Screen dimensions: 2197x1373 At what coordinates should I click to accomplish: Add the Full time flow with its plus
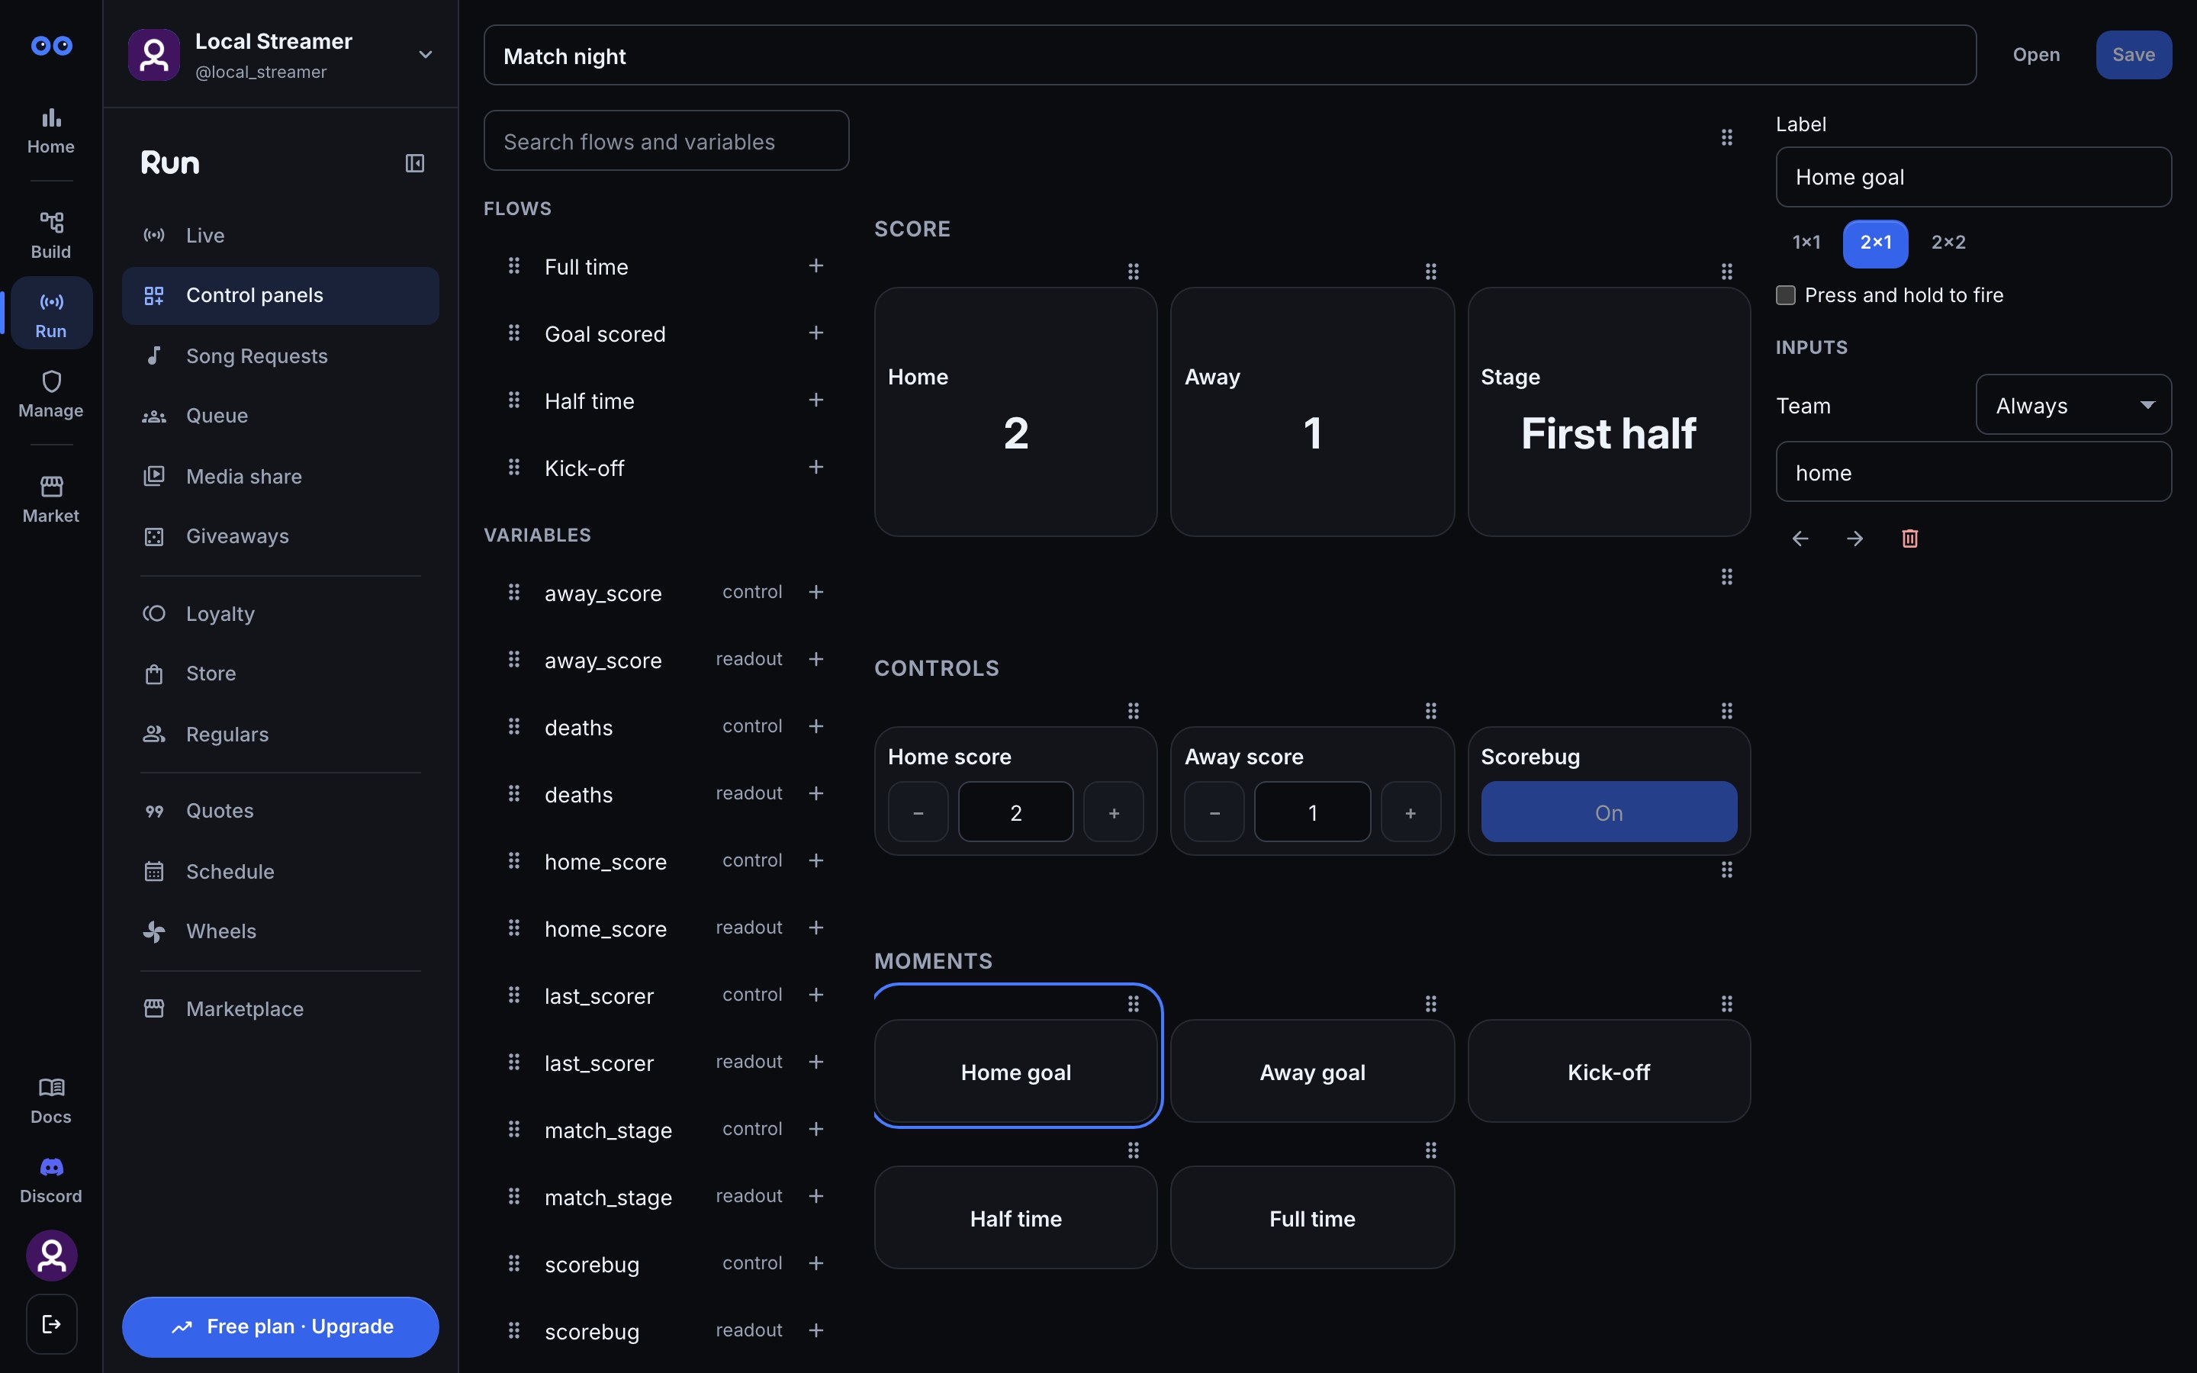tap(816, 266)
